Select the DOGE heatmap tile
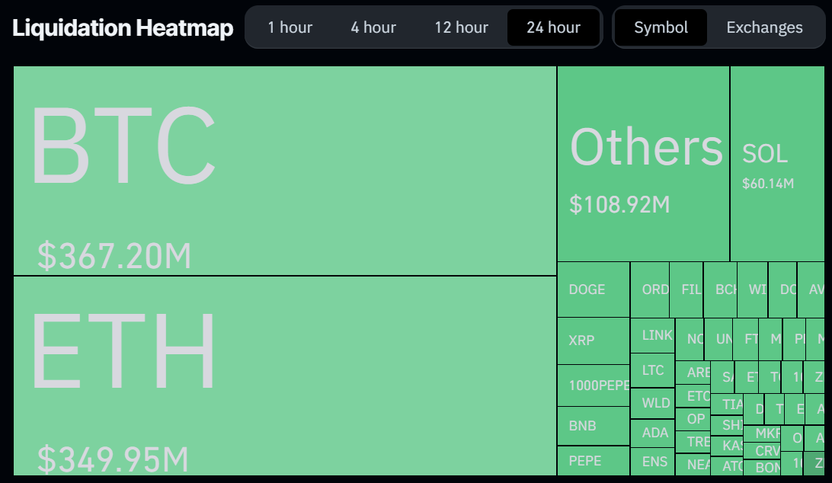The width and height of the screenshot is (832, 483). [x=593, y=289]
